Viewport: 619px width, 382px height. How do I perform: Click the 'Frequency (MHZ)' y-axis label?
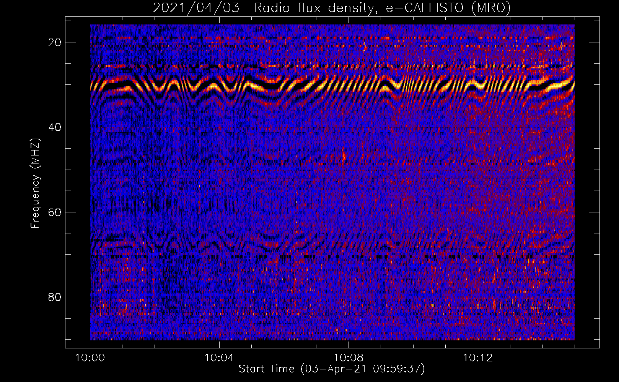pyautogui.click(x=35, y=183)
